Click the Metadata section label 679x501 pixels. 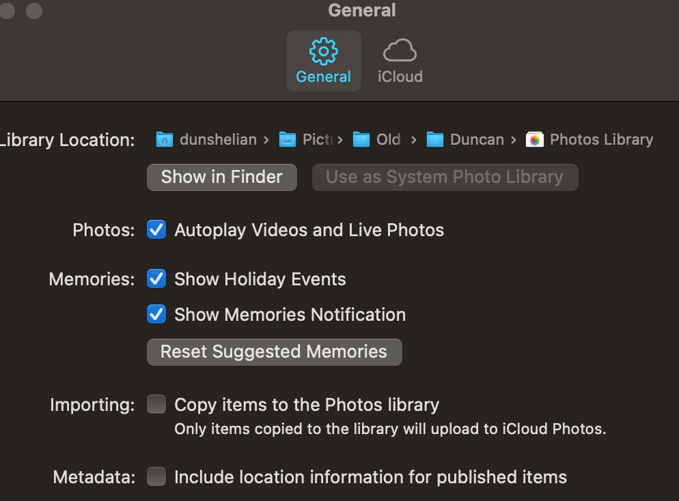(x=94, y=477)
